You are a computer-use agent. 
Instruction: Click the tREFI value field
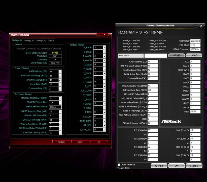195,112
